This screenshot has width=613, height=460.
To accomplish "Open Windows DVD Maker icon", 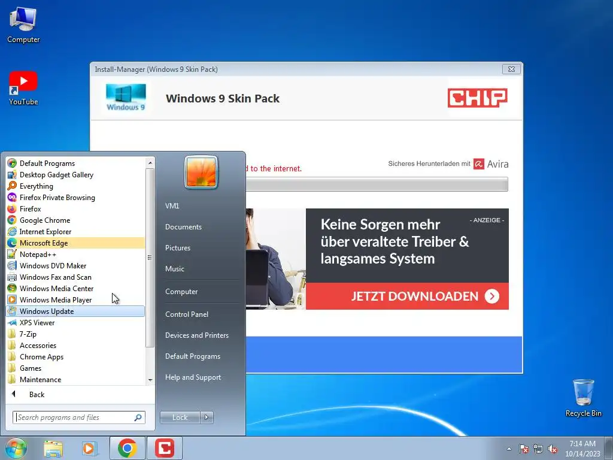I will click(x=12, y=265).
